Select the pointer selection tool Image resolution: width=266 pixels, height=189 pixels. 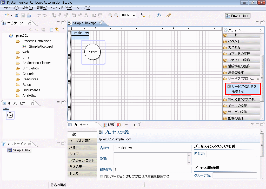[149, 15]
